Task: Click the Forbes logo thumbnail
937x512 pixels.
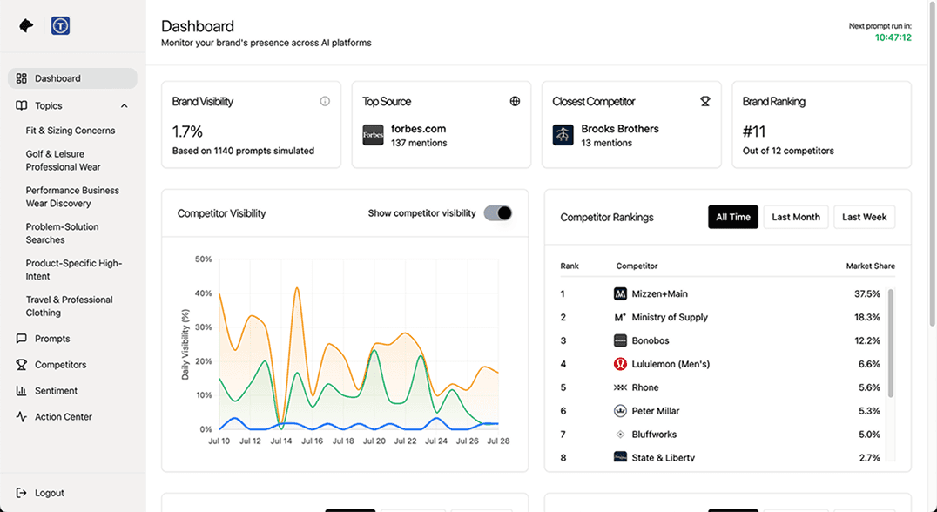Action: pos(374,135)
